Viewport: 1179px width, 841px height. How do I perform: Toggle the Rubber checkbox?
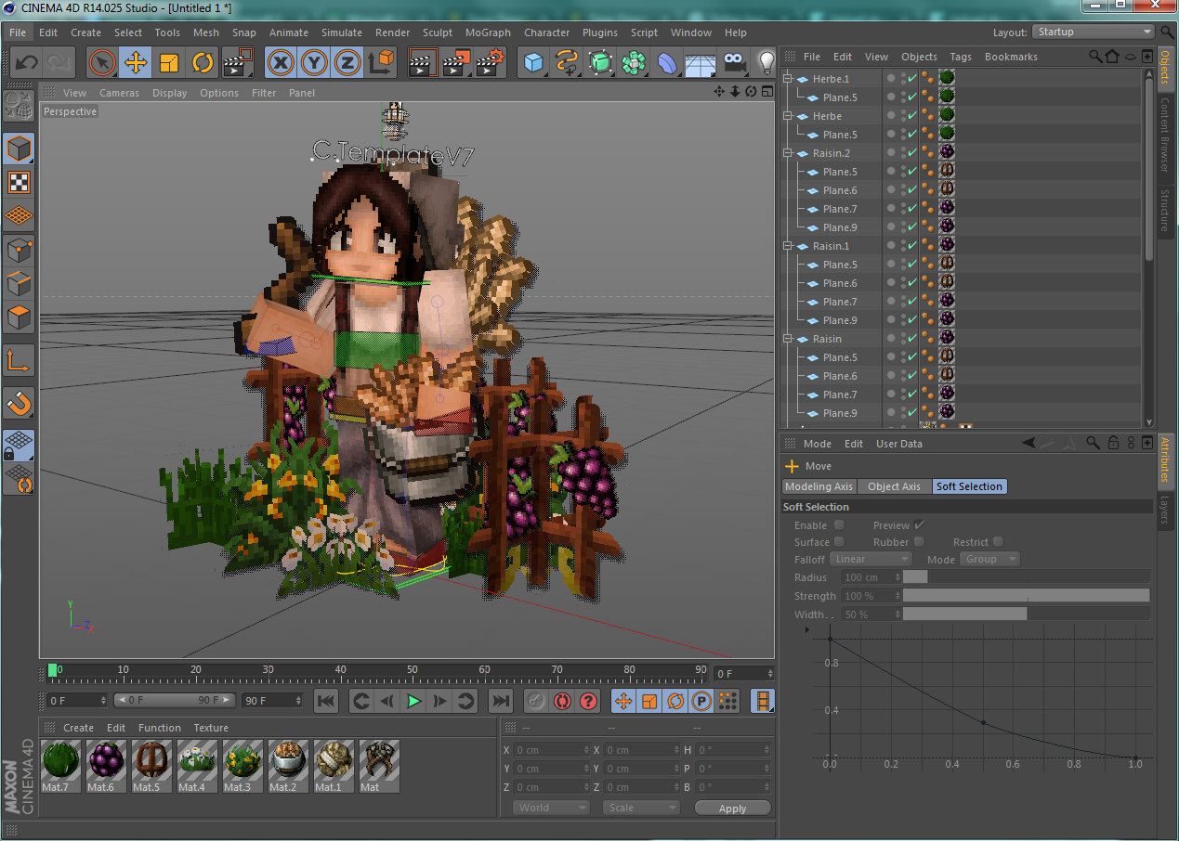coord(920,542)
